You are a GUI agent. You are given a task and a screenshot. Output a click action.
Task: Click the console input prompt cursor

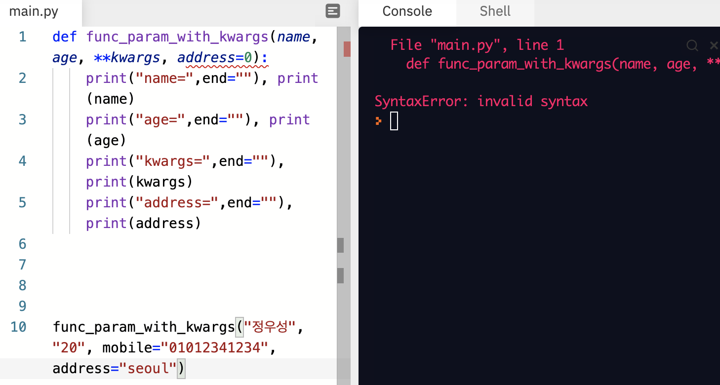pyautogui.click(x=394, y=121)
